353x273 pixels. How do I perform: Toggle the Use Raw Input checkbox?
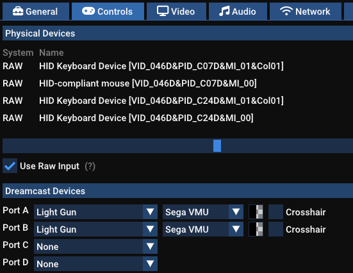pyautogui.click(x=10, y=166)
